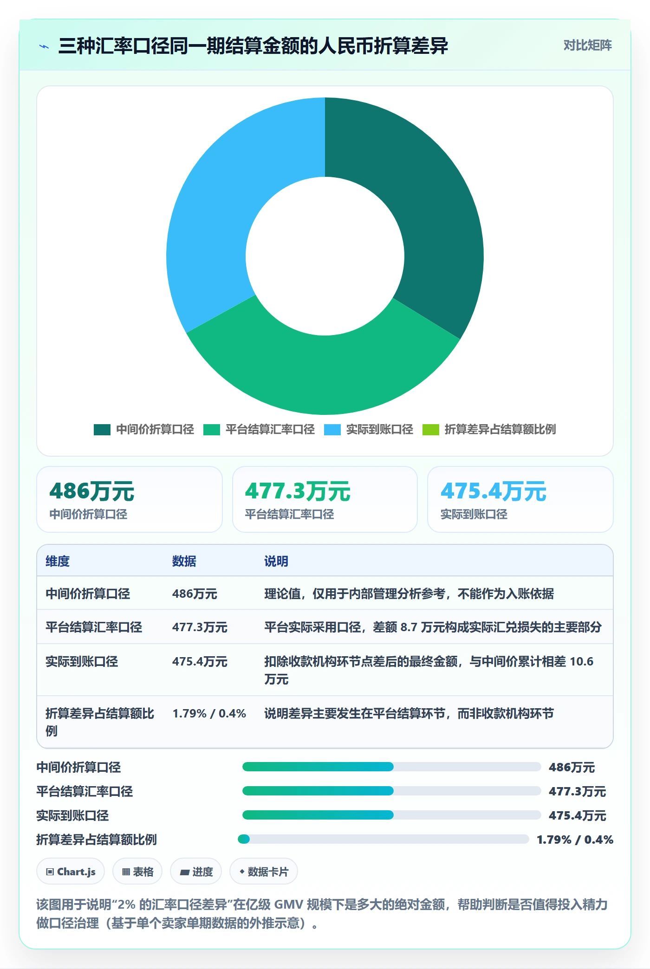650x969 pixels.
Task: Select the 486万元 data card
Action: pos(130,499)
